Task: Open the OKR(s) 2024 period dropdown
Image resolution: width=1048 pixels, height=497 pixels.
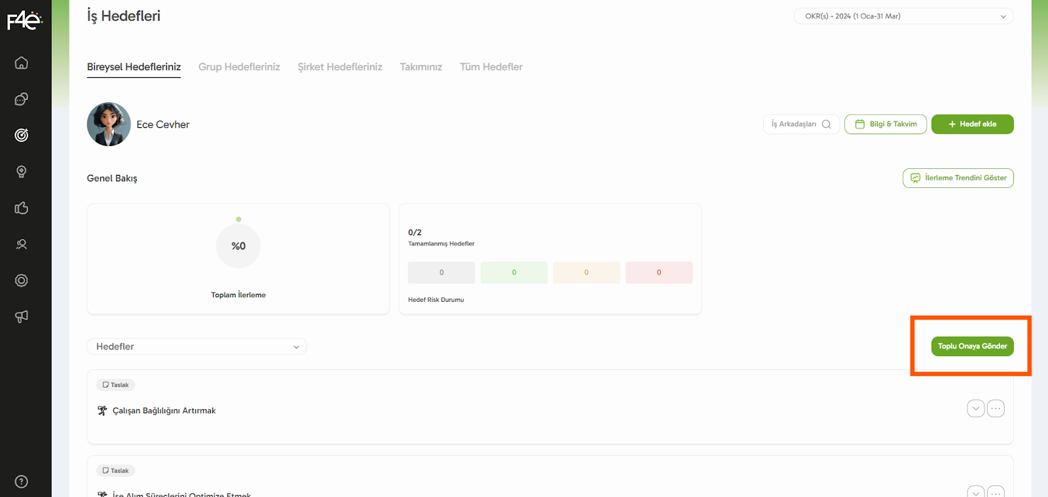Action: [903, 16]
